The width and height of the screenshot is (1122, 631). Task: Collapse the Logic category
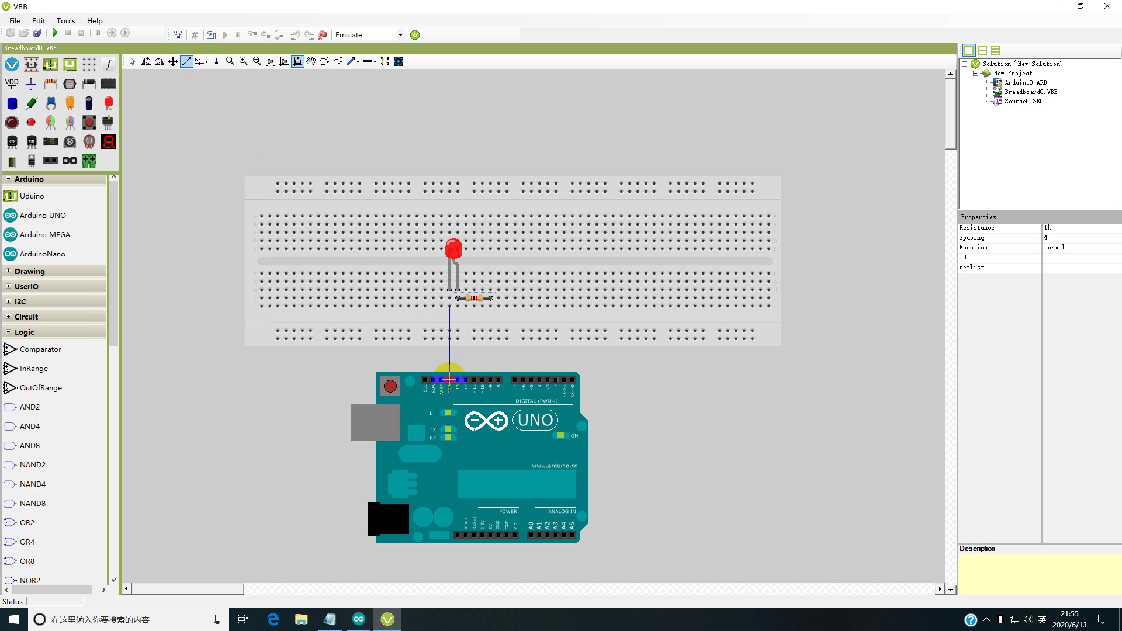tap(8, 332)
